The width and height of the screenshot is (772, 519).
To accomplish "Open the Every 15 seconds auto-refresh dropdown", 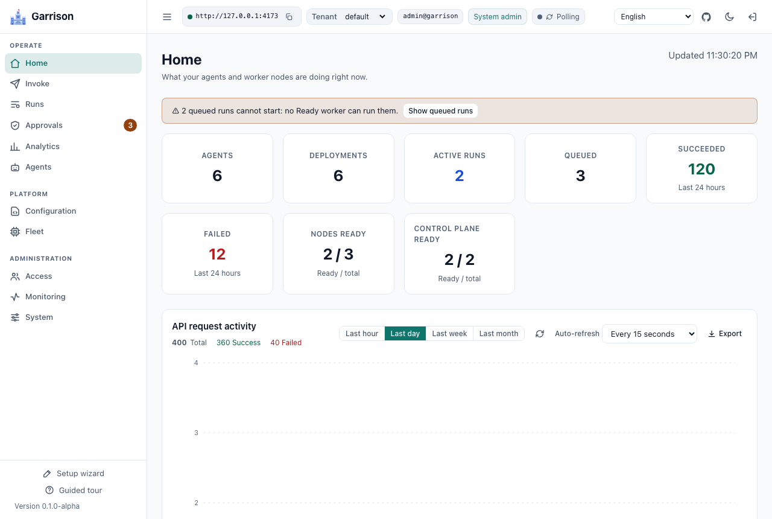I will 650,334.
